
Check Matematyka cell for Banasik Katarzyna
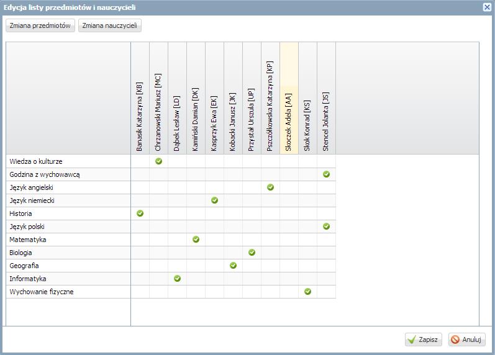(x=140, y=240)
